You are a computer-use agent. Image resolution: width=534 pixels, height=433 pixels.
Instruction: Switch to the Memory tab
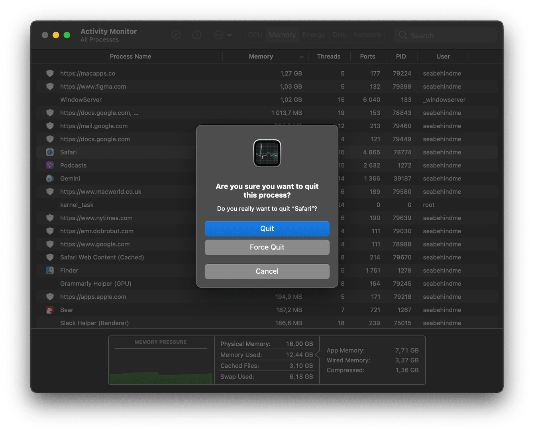282,35
